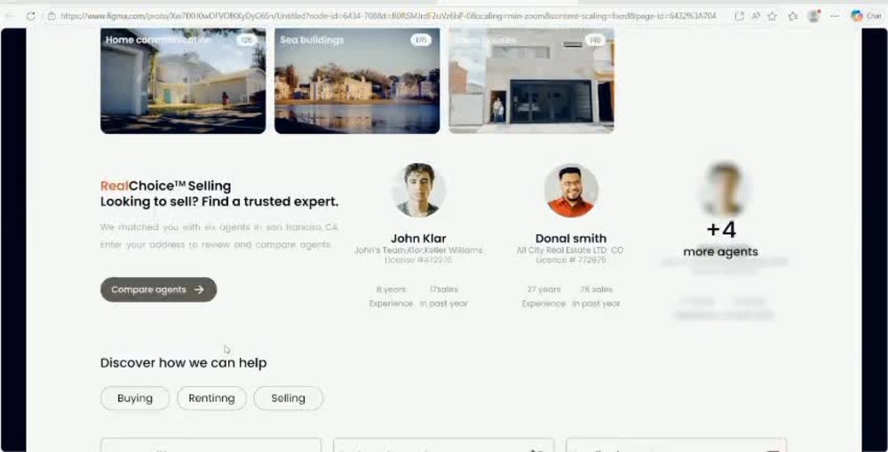Open the Favorites list icon

(x=793, y=16)
